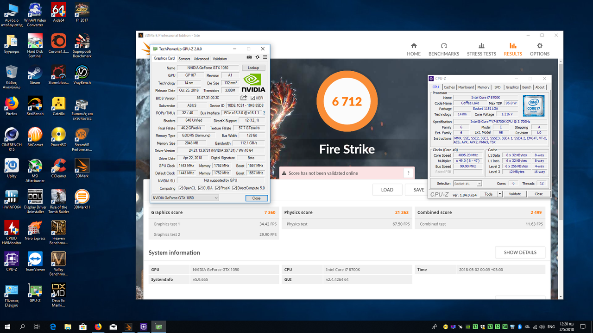Viewport: 593px width, 333px height.
Task: Toggle the DirectCompute 5.0 checkbox
Action: pos(234,188)
